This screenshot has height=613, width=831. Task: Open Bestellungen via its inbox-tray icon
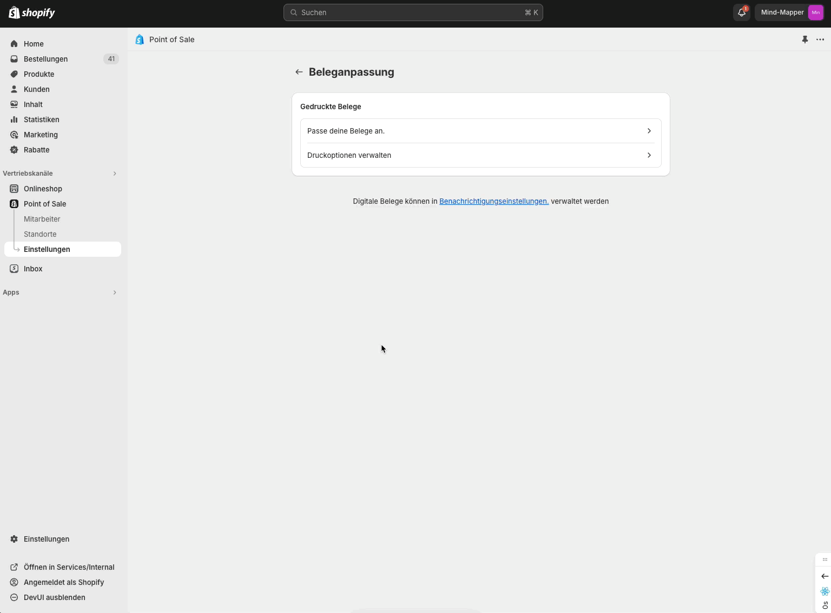coord(14,59)
